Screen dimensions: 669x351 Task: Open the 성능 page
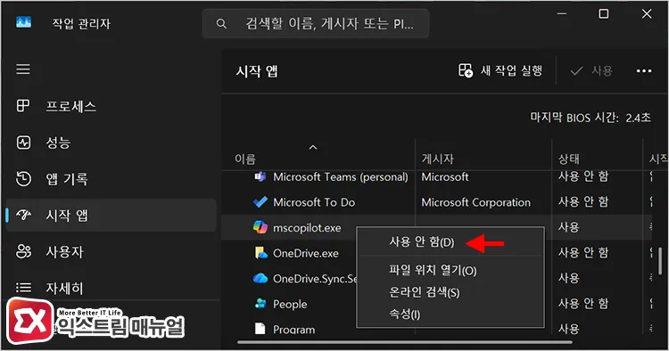(x=111, y=143)
